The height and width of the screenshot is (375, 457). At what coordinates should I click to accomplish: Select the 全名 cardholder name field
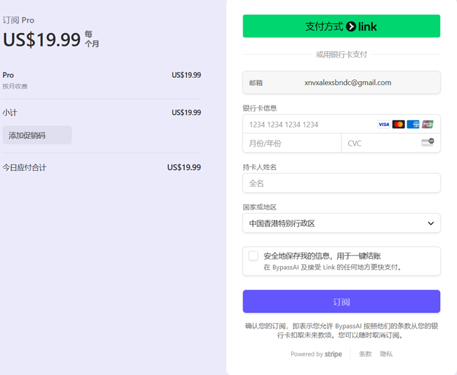pyautogui.click(x=341, y=183)
